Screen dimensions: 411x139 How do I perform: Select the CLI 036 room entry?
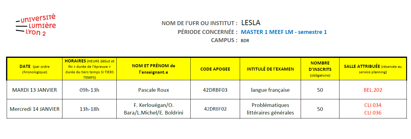(373, 113)
